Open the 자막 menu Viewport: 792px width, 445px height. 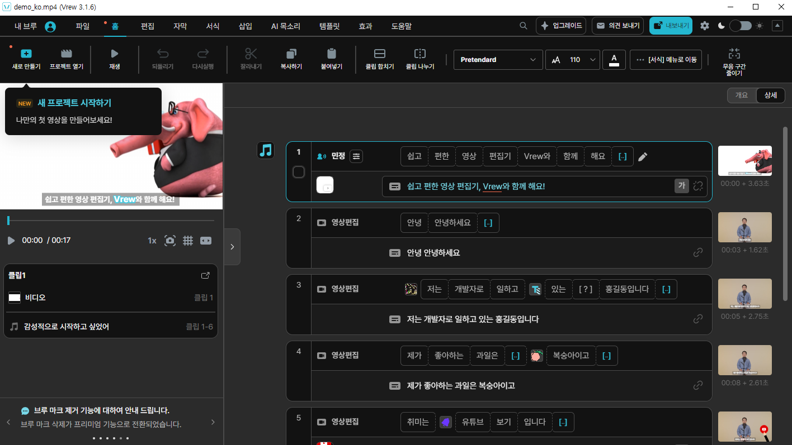(x=180, y=26)
